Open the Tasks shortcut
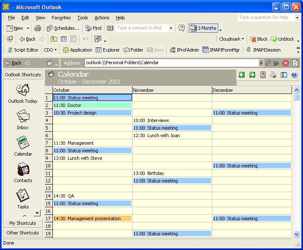This screenshot has width=303, height=250. click(23, 199)
